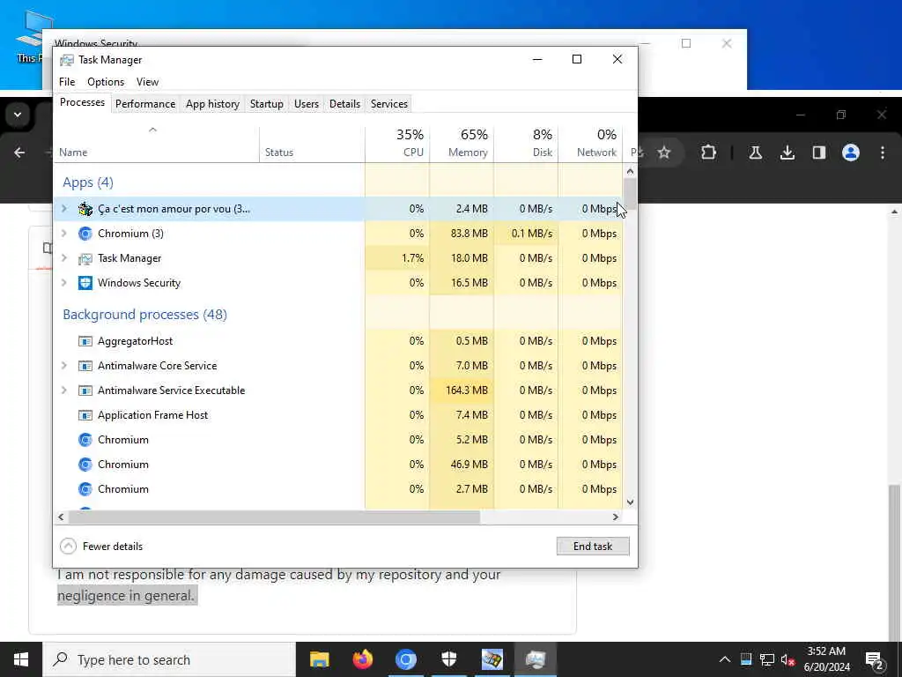The width and height of the screenshot is (902, 677).
Task: Open the File menu
Action: tap(67, 82)
